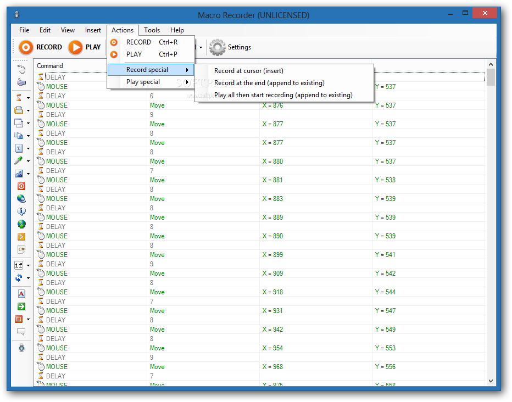Click the orange play macro icon in sidebar
Image resolution: width=512 pixels, height=402 pixels.
(21, 237)
